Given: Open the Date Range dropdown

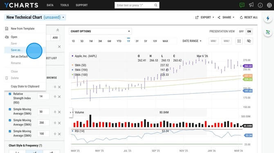Looking at the screenshot, I should click(192, 41).
